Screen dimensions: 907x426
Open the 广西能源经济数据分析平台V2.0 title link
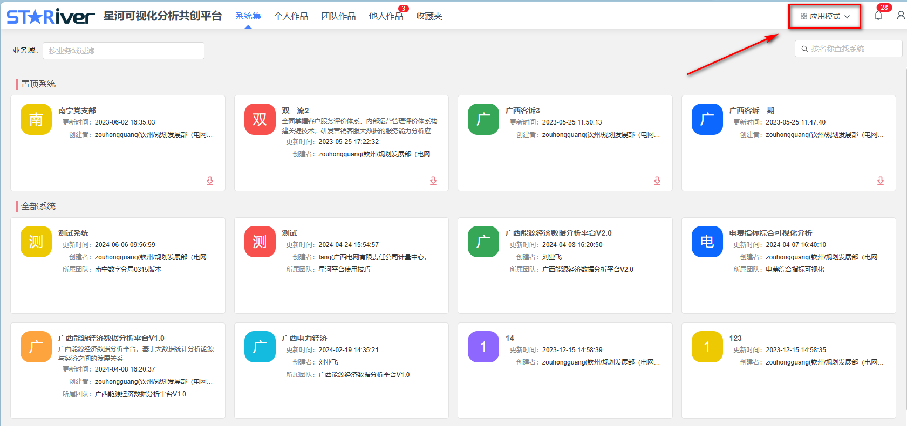558,233
